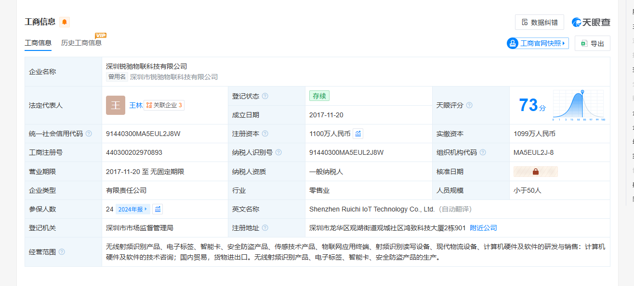This screenshot has height=286, width=634.
Task: Switch to the 历史工商信息 tab
Action: [81, 43]
